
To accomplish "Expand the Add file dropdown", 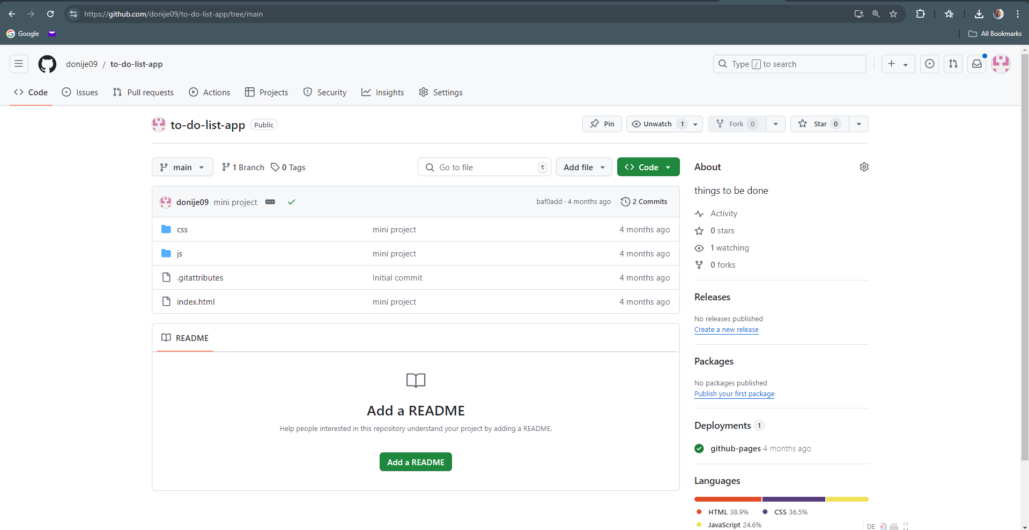I will (x=584, y=167).
